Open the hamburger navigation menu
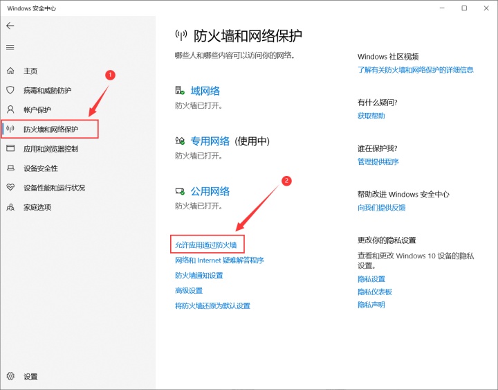The image size is (498, 390). tap(10, 47)
